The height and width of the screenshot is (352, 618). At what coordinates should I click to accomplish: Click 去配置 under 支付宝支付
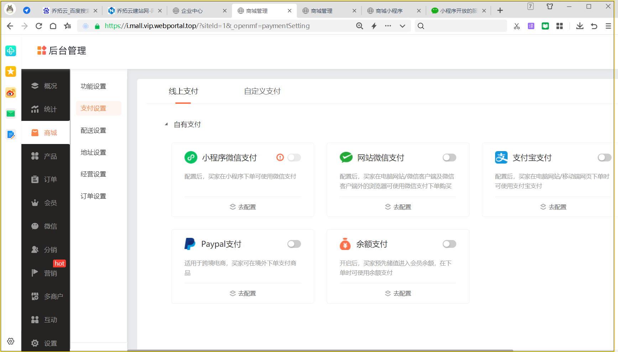point(553,207)
